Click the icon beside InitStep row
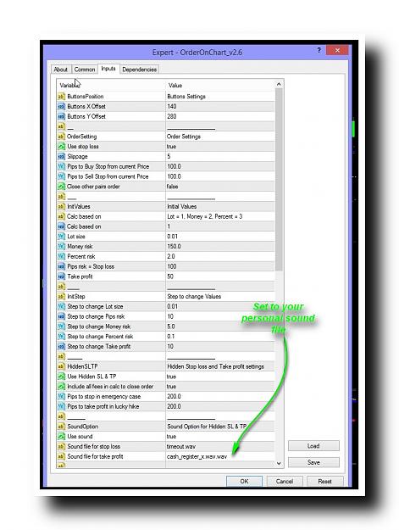This screenshot has height=530, width=399. click(61, 297)
